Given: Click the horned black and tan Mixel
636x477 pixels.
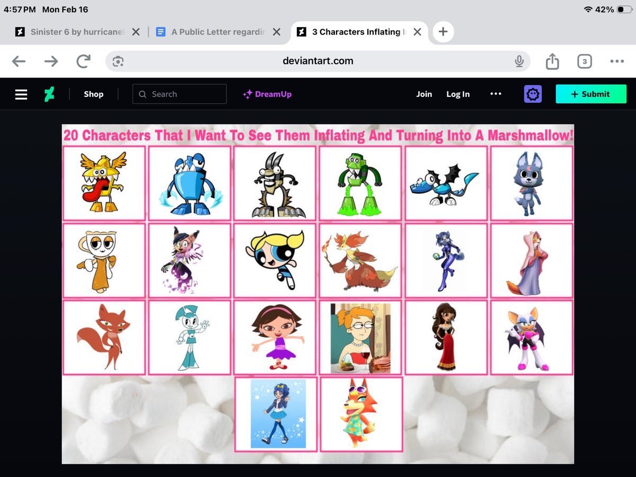Looking at the screenshot, I should click(x=275, y=183).
